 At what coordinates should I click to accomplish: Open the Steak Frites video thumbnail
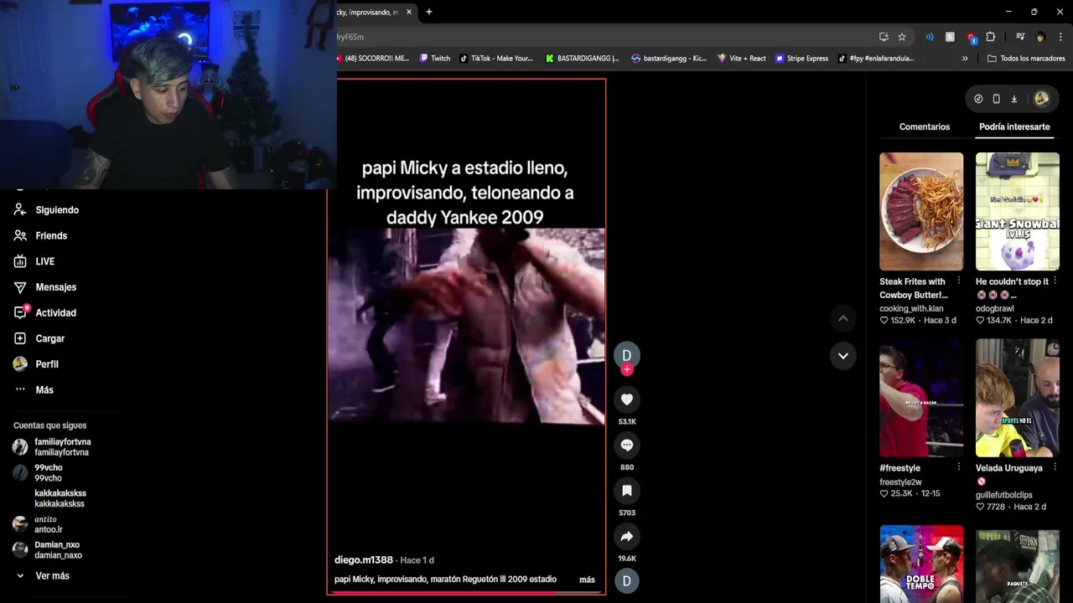pos(921,211)
